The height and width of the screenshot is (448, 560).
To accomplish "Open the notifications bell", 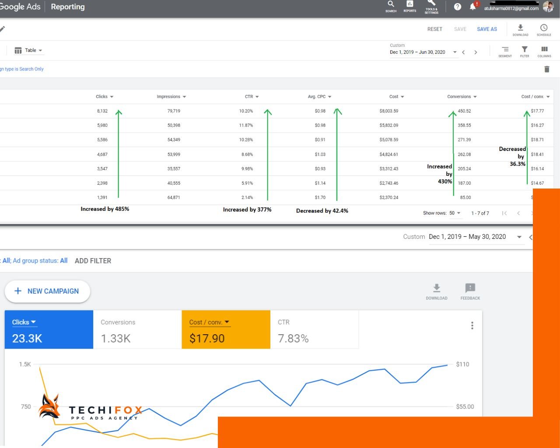I will point(472,6).
